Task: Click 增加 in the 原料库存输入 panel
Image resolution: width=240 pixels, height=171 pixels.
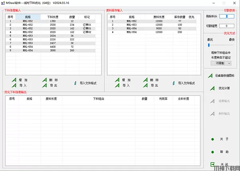Action: (x=123, y=80)
